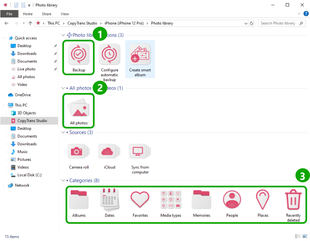Open Sync from computer source

(140, 152)
